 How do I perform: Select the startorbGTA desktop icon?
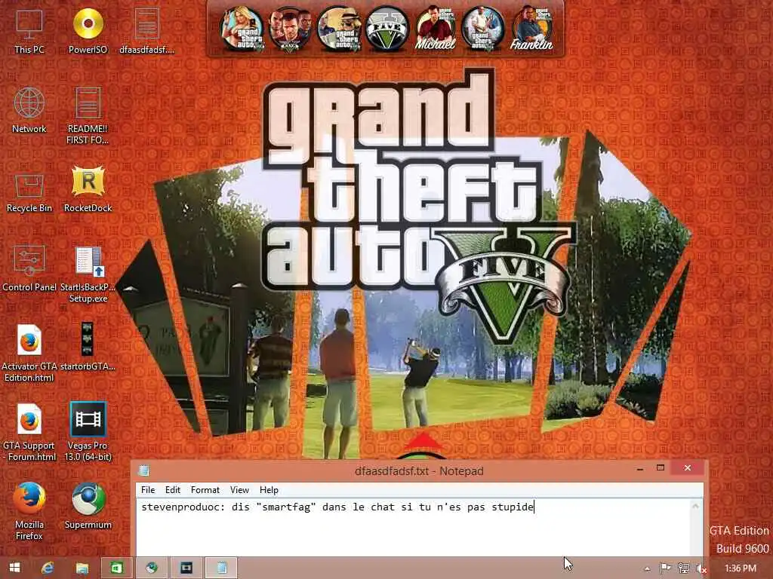coord(88,347)
